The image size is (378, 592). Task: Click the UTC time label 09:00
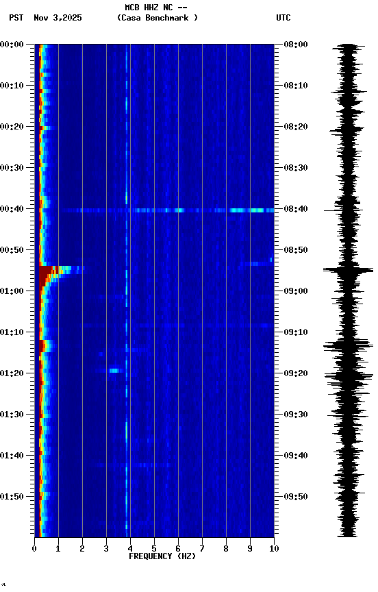click(296, 291)
